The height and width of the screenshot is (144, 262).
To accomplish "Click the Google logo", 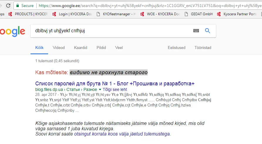I will click(x=13, y=31).
